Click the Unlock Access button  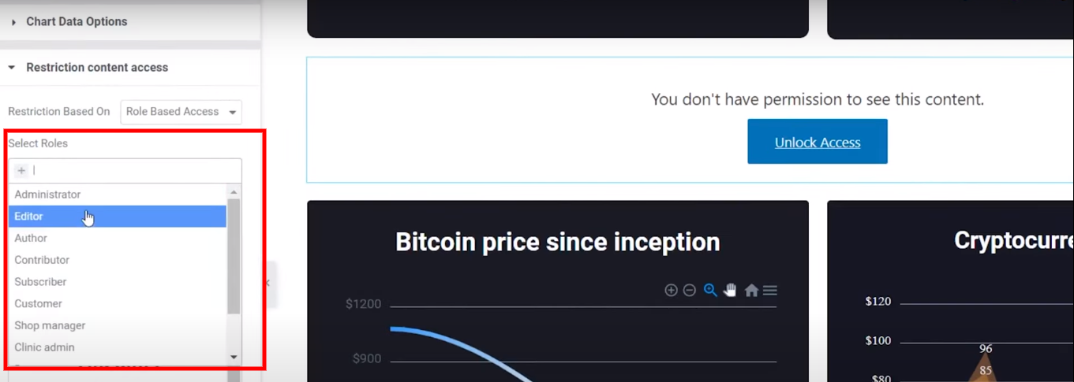click(x=818, y=142)
